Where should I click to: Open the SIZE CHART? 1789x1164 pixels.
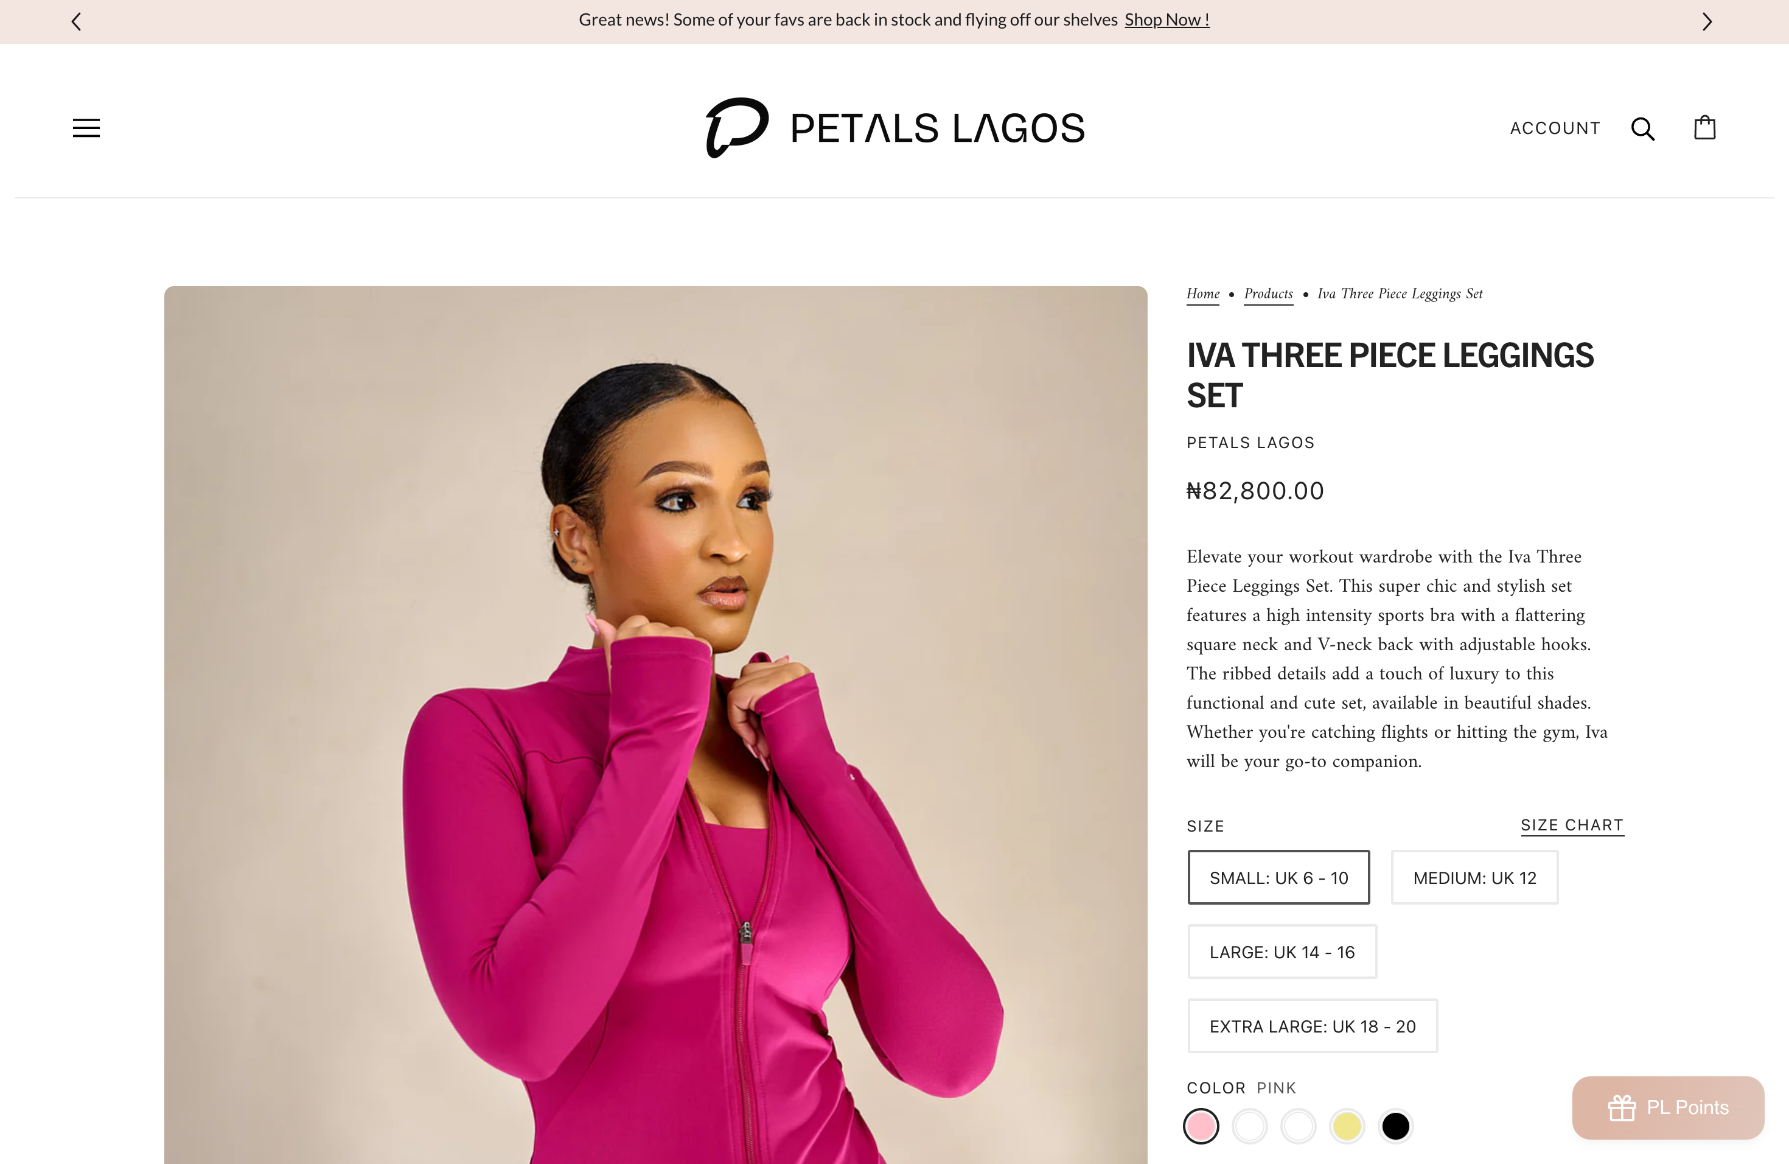click(1572, 825)
